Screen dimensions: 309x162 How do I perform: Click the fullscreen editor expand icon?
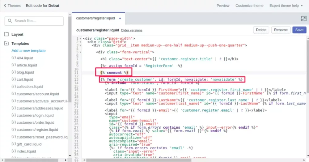(303, 19)
